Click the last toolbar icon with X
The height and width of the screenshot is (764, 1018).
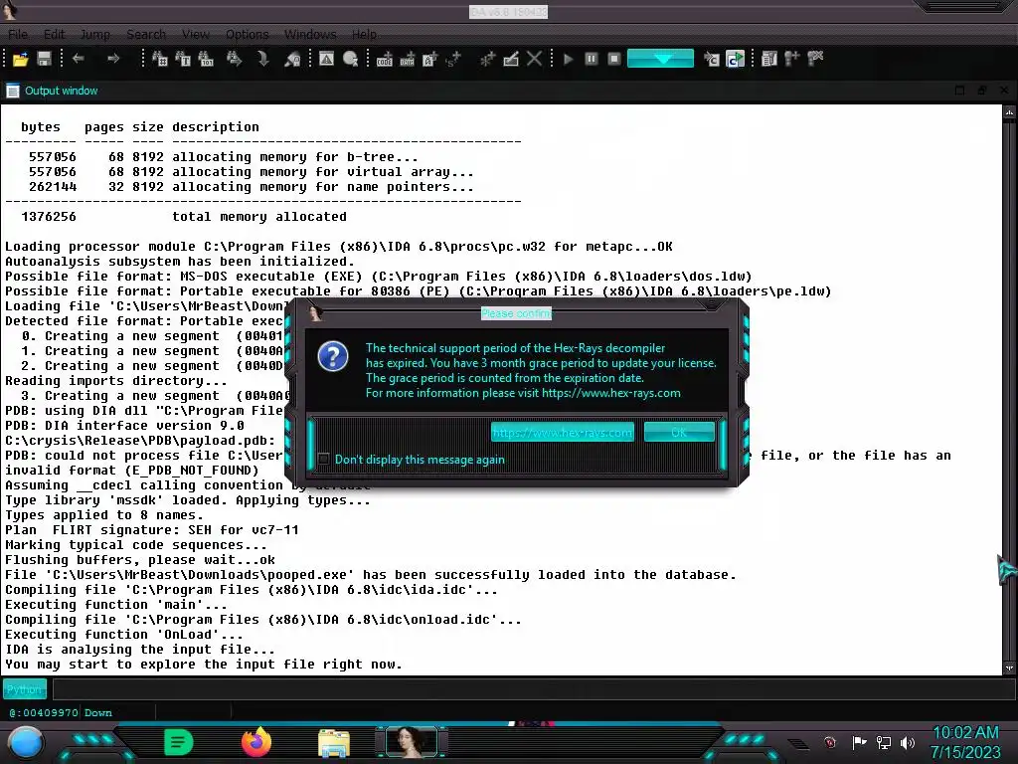click(x=815, y=59)
